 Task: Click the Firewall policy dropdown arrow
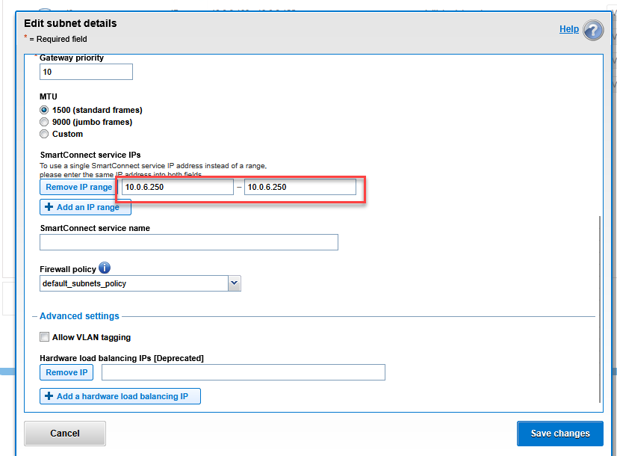235,283
